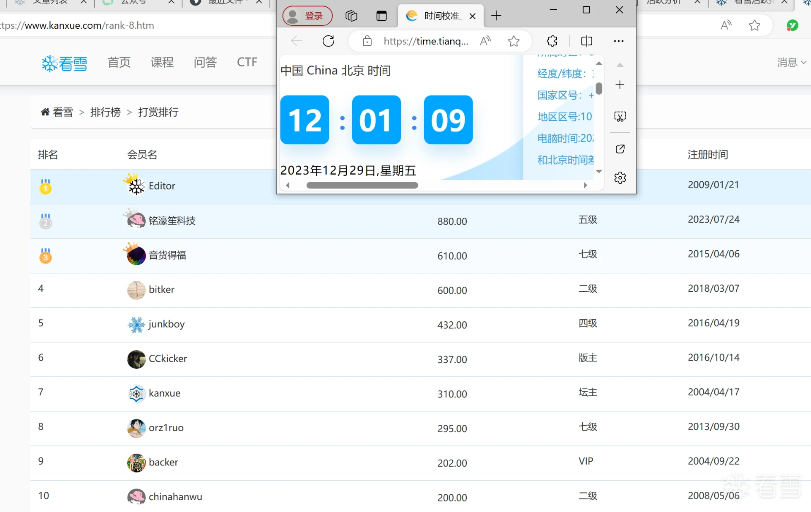Expand the 消息 dropdown
Viewport: 811px width, 512px height.
(791, 63)
